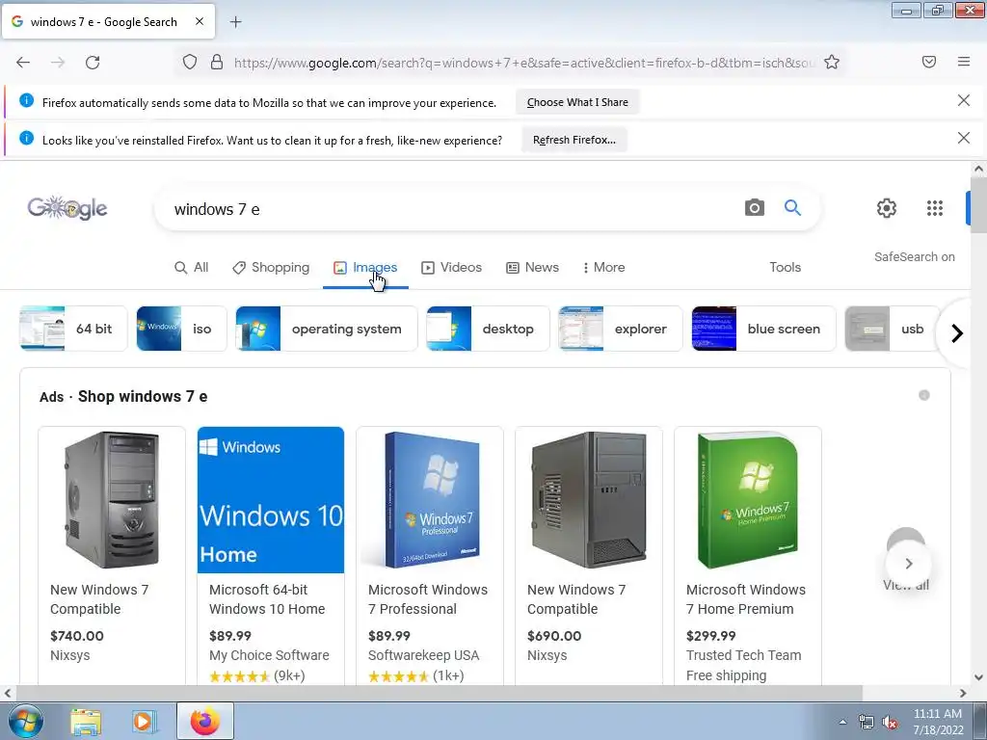Open Windows Explorer from the taskbar
Screen dimensions: 987x740
[86, 722]
